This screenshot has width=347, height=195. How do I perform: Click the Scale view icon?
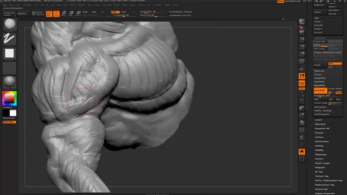(302, 115)
